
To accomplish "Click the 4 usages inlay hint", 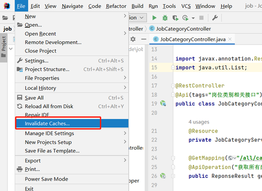I will (199, 122).
